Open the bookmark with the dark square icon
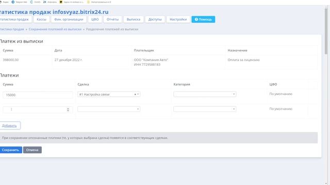Screen dimensions: 330x185 72,2
